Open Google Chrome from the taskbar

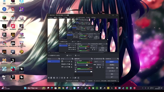63,88
